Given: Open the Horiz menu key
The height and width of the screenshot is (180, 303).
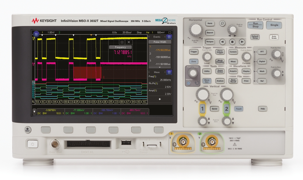Looking at the screenshot, I should (210, 23).
